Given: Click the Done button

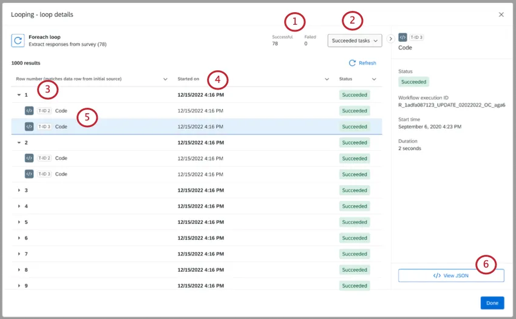Looking at the screenshot, I should (492, 303).
